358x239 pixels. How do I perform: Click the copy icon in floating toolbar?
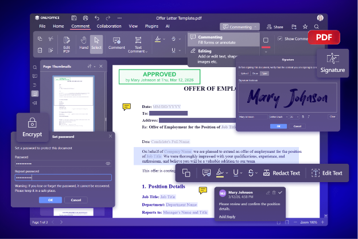[186, 173]
